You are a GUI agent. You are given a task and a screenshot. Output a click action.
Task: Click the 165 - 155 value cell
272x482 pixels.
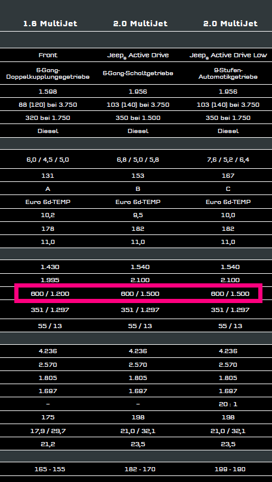(50, 469)
